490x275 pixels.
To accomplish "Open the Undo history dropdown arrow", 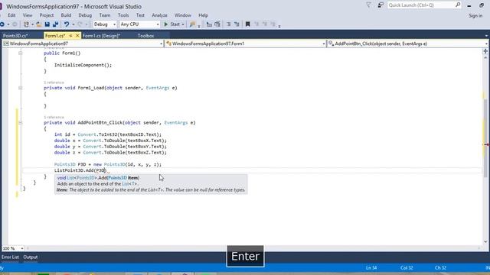I will [73, 24].
